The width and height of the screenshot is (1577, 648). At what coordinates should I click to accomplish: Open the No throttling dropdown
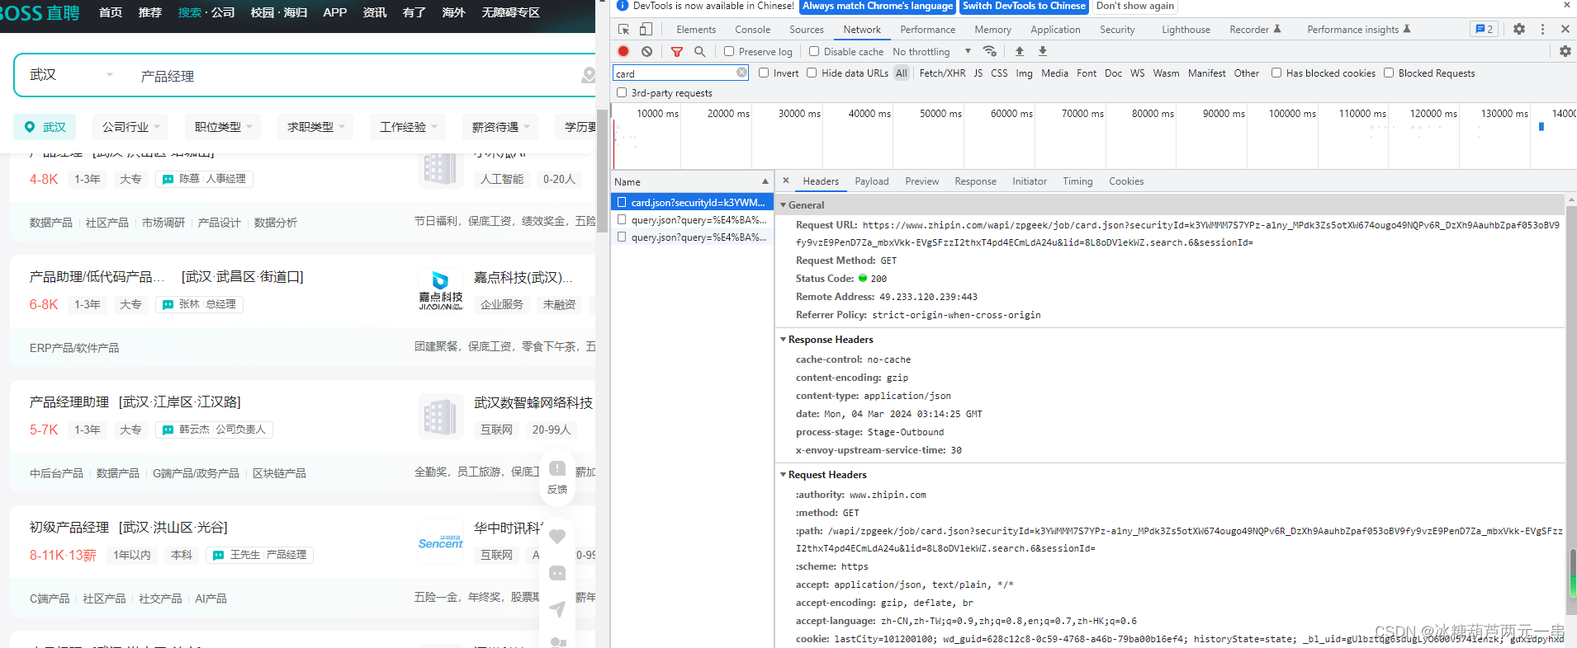click(931, 51)
